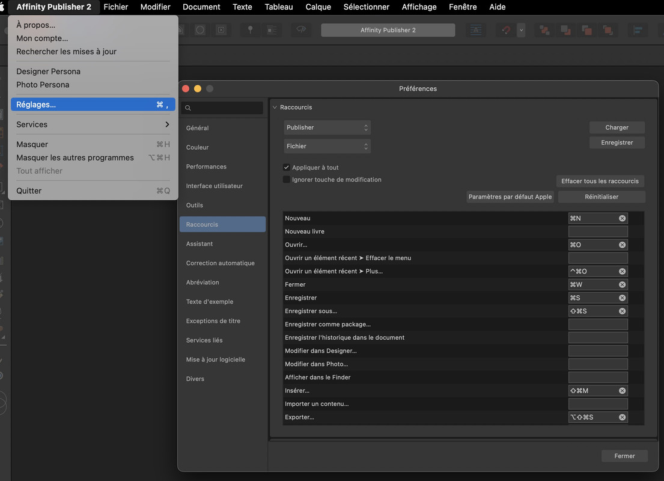Click the empty Nouveau livre shortcut field
The width and height of the screenshot is (664, 481).
[597, 231]
